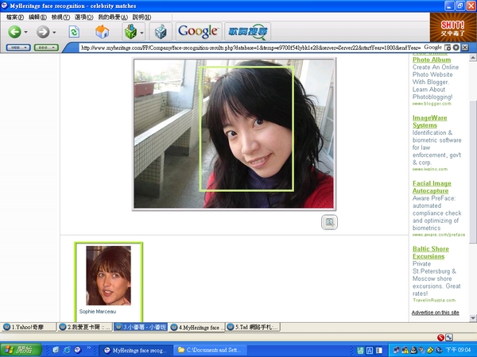Click the language bar keyboard mode icon
Image resolution: width=477 pixels, height=357 pixels.
point(370,351)
